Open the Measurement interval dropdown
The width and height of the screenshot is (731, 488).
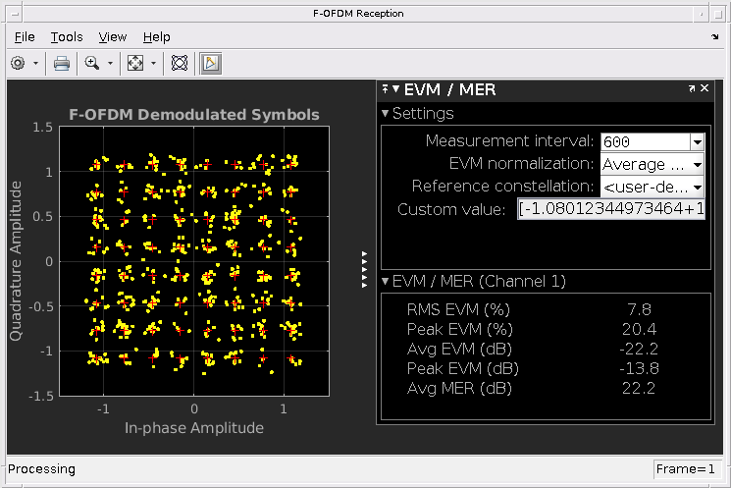pos(698,141)
